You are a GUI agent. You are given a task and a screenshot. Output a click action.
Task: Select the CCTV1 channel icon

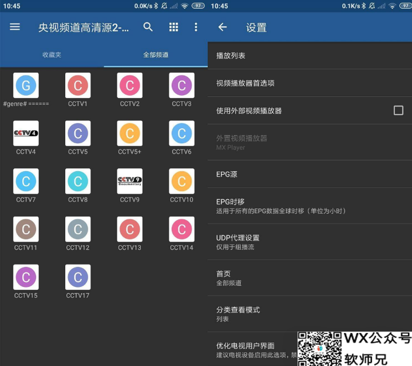(78, 85)
